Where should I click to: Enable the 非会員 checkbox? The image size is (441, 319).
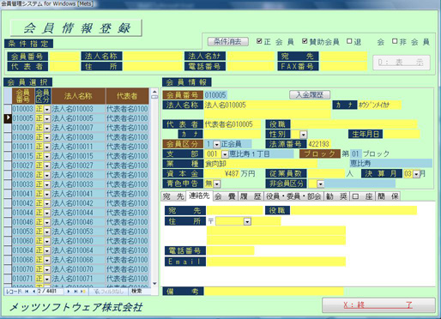click(395, 41)
